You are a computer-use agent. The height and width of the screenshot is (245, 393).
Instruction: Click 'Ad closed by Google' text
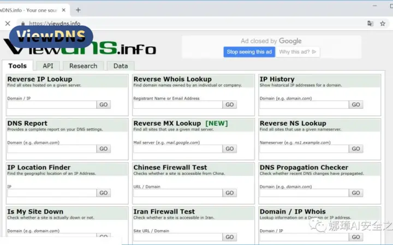pos(271,41)
